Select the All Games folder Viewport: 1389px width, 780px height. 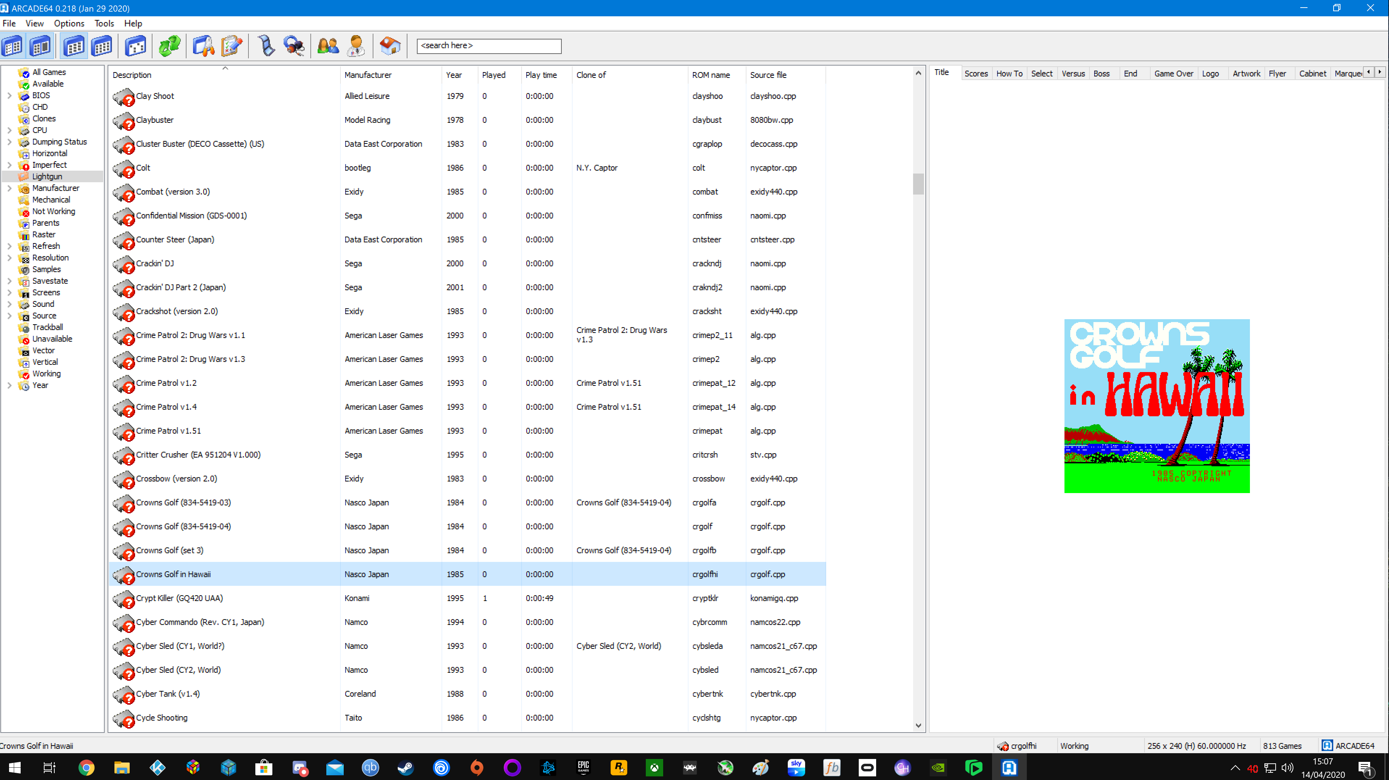[49, 72]
